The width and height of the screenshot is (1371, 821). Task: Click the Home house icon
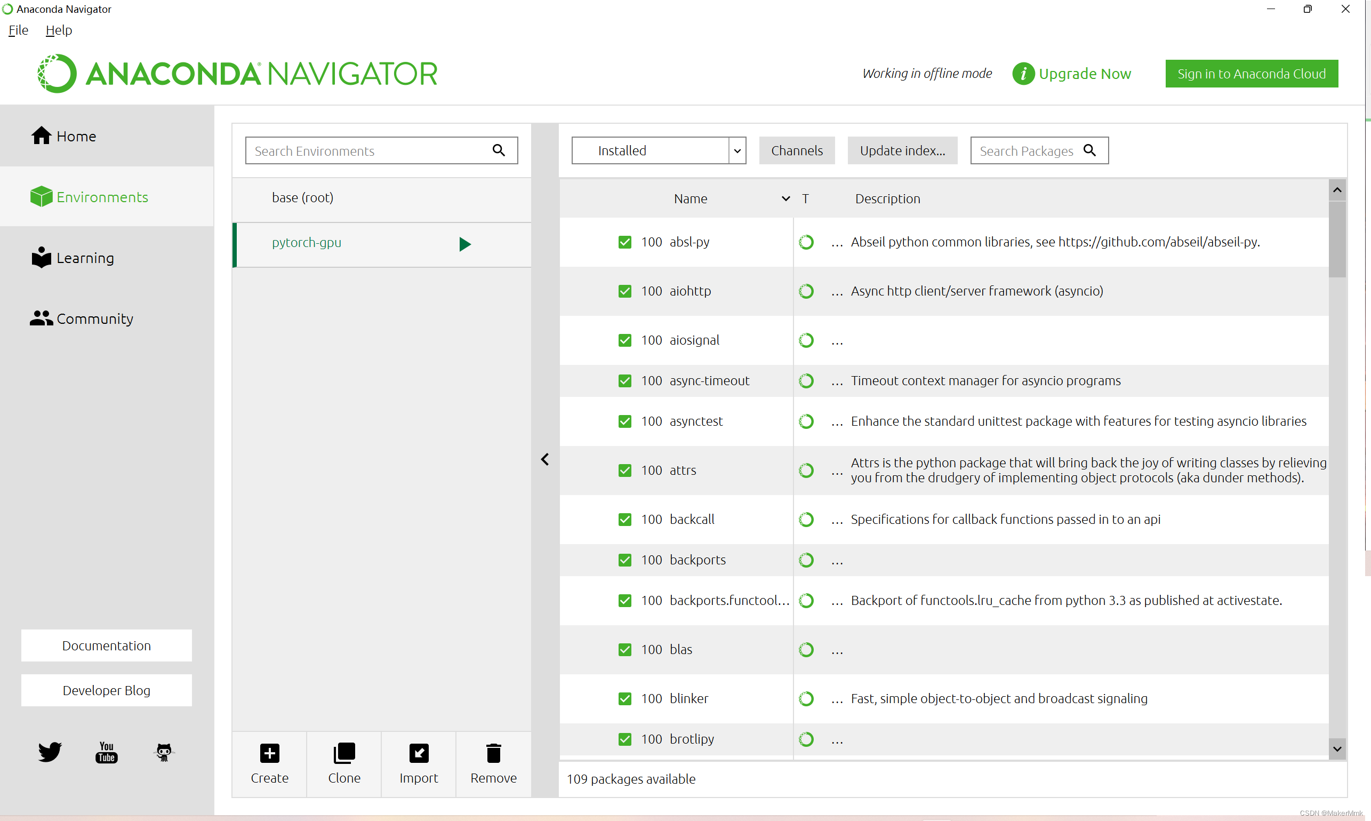coord(41,135)
